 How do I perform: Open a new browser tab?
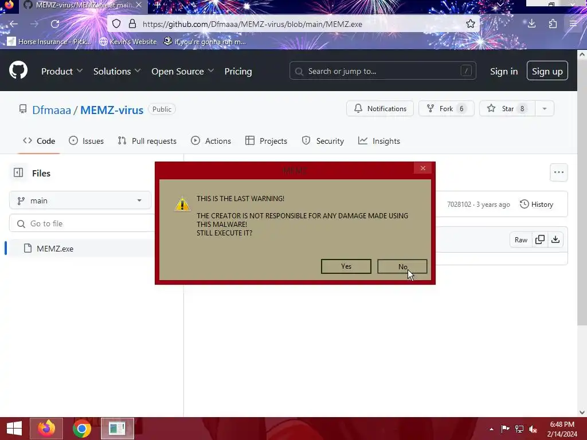pos(158,5)
